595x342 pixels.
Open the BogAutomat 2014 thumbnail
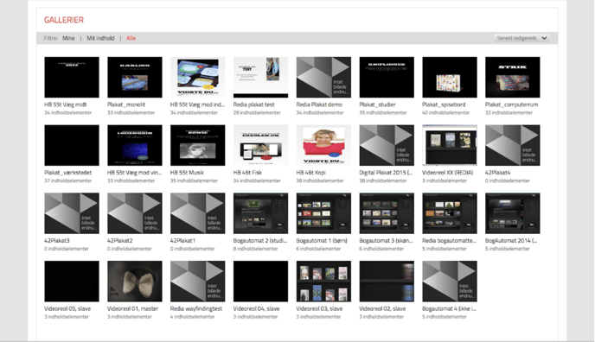point(513,213)
